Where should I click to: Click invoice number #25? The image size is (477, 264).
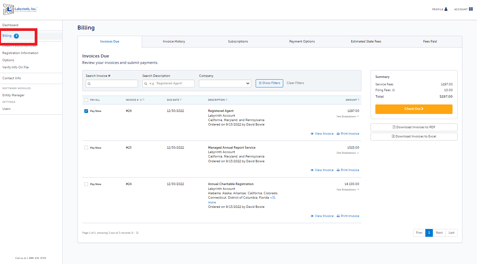[129, 148]
